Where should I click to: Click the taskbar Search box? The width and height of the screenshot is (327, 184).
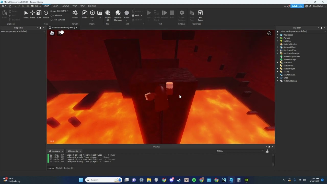click(x=103, y=180)
